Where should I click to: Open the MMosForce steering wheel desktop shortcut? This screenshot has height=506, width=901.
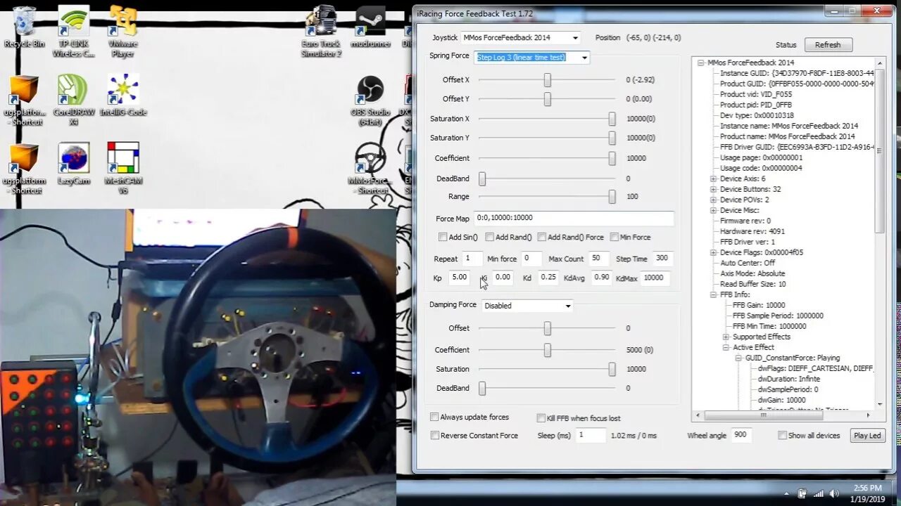tap(370, 168)
